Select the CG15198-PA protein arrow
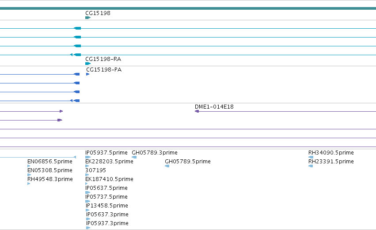Viewport: 376px width, 230px height. coord(88,74)
